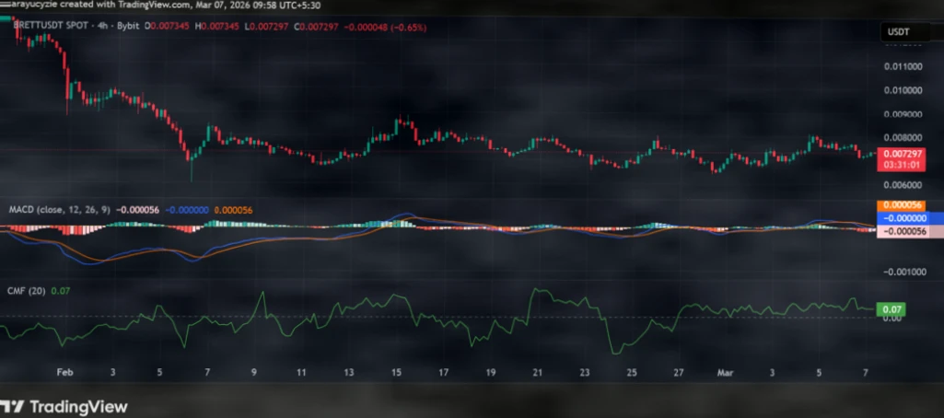Click the Mar label on the time axis
Image resolution: width=944 pixels, height=418 pixels.
[x=725, y=373]
